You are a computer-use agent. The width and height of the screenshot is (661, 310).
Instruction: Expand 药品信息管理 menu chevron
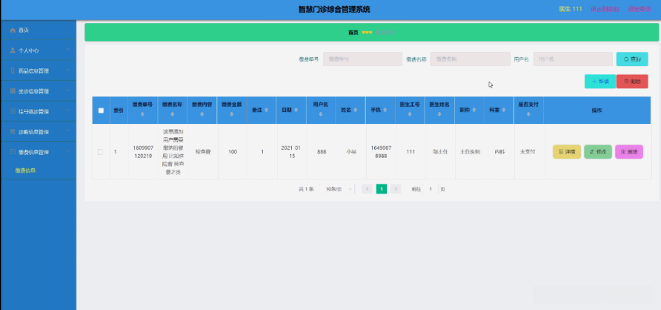click(68, 70)
